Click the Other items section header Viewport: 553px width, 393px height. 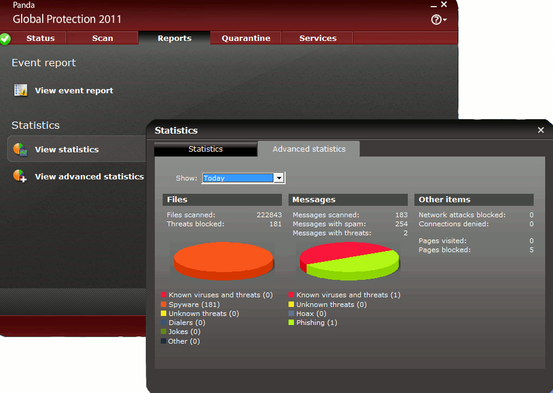pyautogui.click(x=474, y=199)
